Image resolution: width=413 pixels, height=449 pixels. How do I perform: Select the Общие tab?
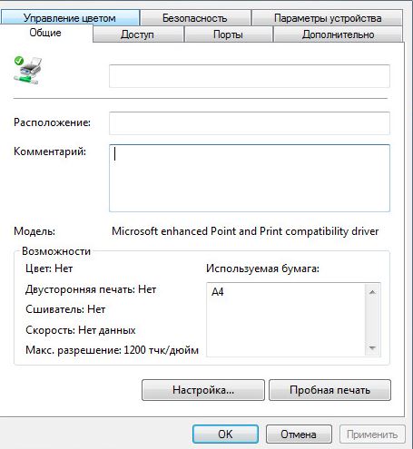(x=45, y=33)
